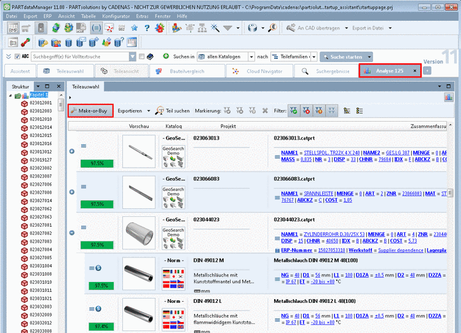Click the blue S icon in DIN 49012 M row
Screen dimensions: 461x333
(x=98, y=268)
